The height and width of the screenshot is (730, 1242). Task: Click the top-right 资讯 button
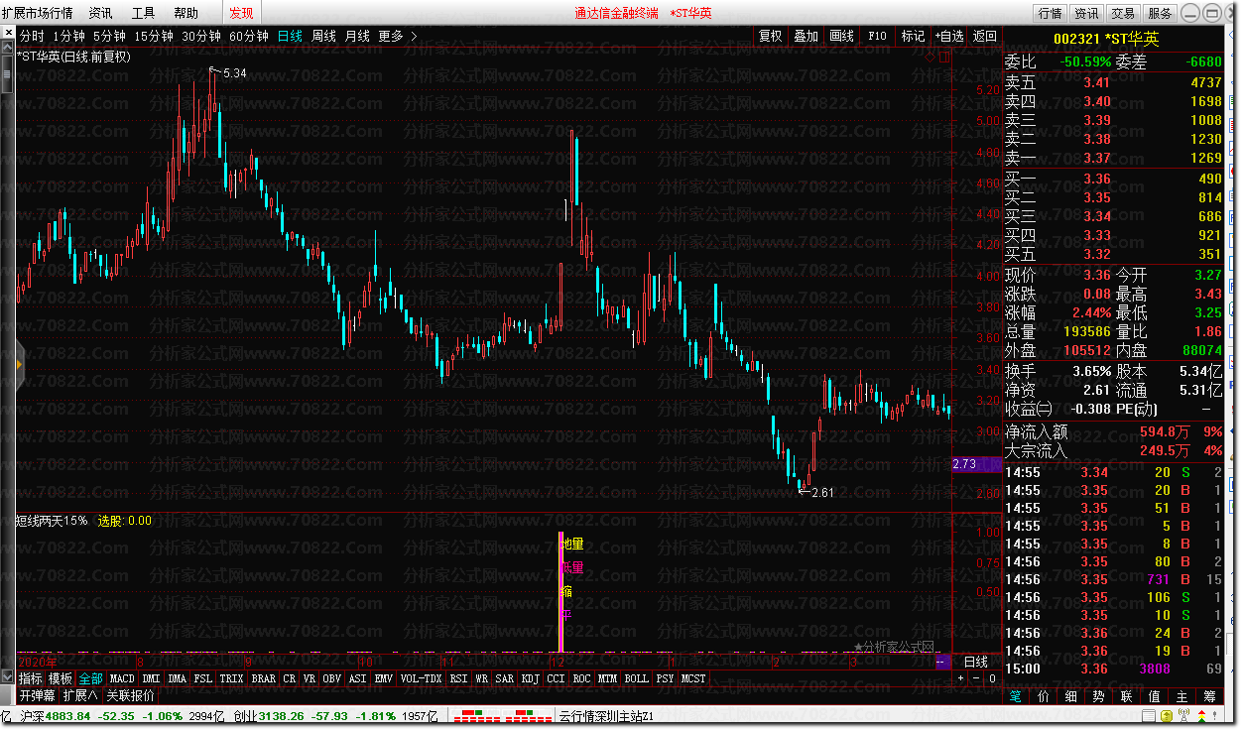pos(1086,13)
